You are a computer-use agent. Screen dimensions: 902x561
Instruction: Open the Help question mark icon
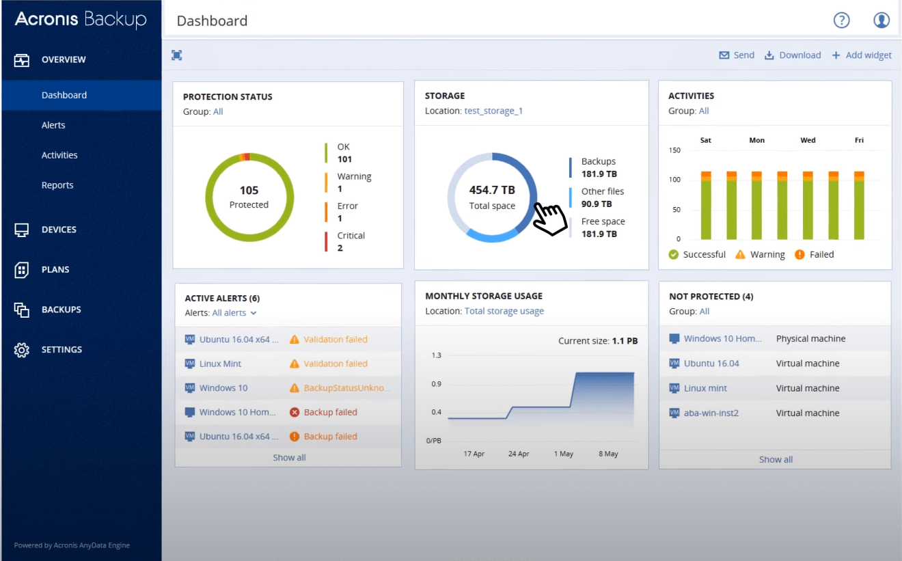(841, 20)
